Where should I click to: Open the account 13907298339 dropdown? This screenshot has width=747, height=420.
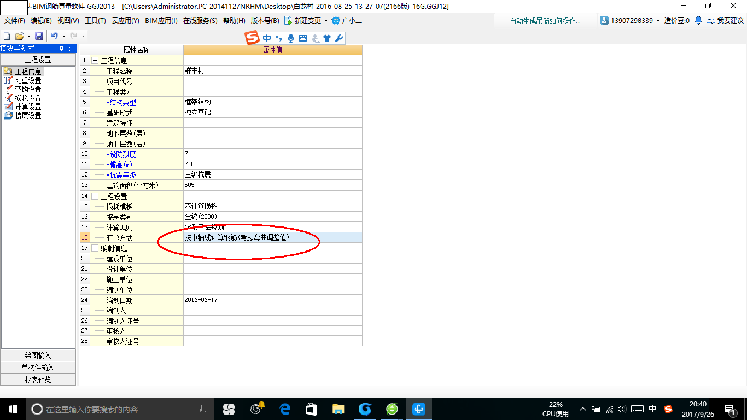(x=658, y=21)
